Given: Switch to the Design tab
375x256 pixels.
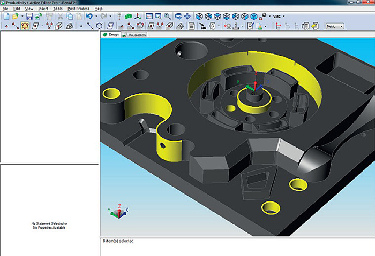Looking at the screenshot, I should tap(111, 35).
